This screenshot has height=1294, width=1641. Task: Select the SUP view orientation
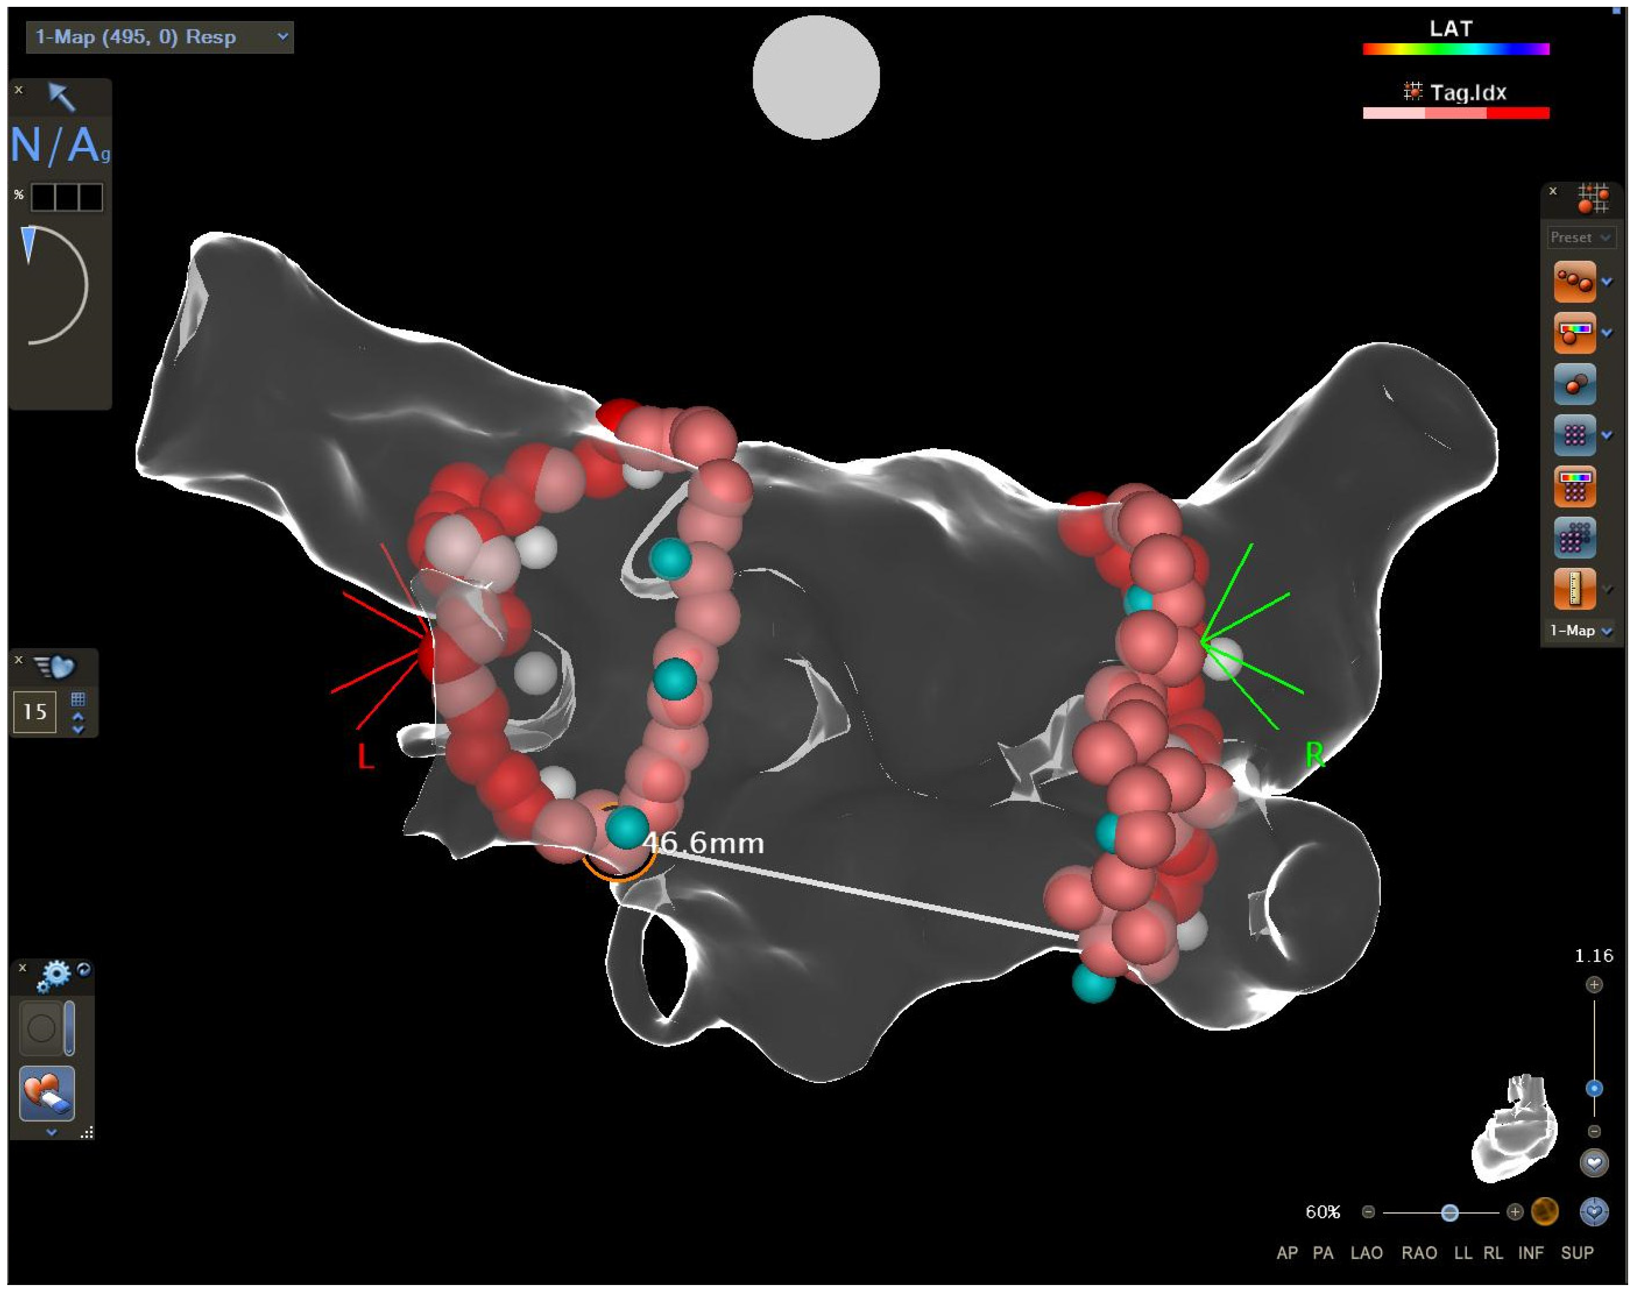point(1577,1252)
